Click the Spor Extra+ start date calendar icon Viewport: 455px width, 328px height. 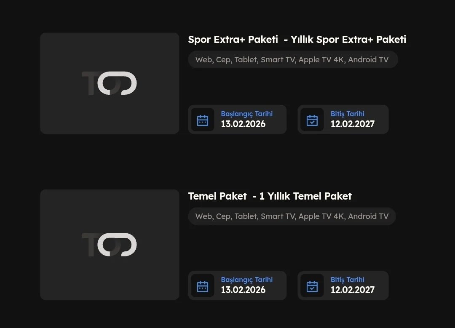[x=203, y=120]
